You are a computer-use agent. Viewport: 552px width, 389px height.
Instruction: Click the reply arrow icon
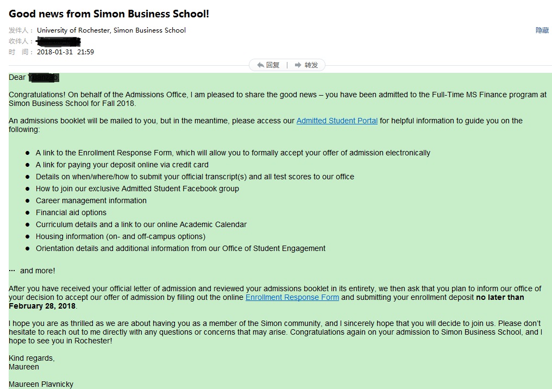(261, 65)
